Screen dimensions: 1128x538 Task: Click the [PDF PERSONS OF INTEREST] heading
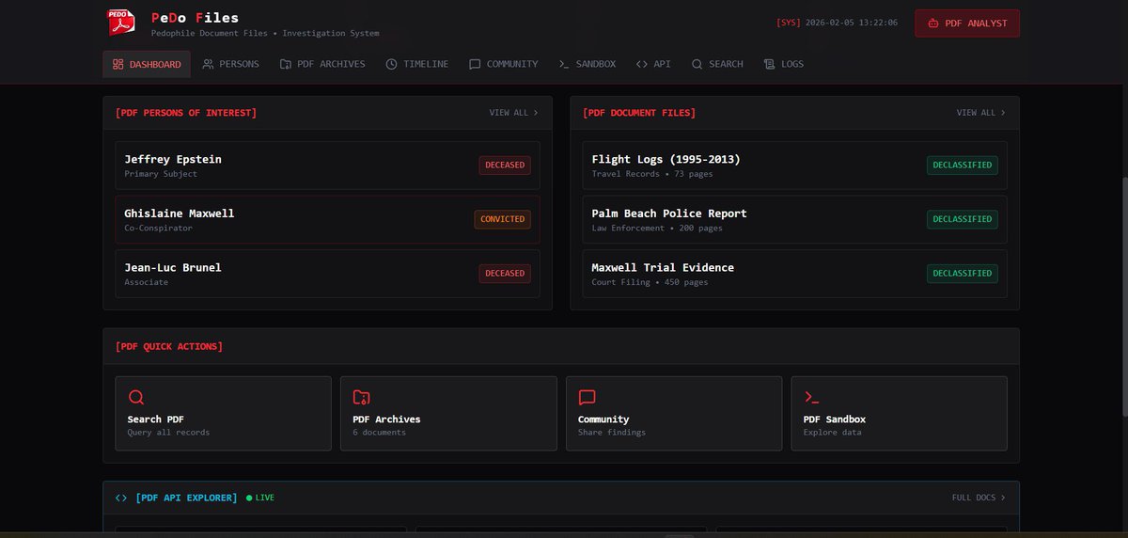[x=186, y=113]
